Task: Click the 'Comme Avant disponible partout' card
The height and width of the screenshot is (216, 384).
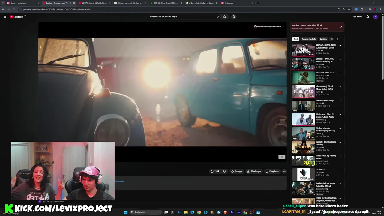Action: point(268,26)
